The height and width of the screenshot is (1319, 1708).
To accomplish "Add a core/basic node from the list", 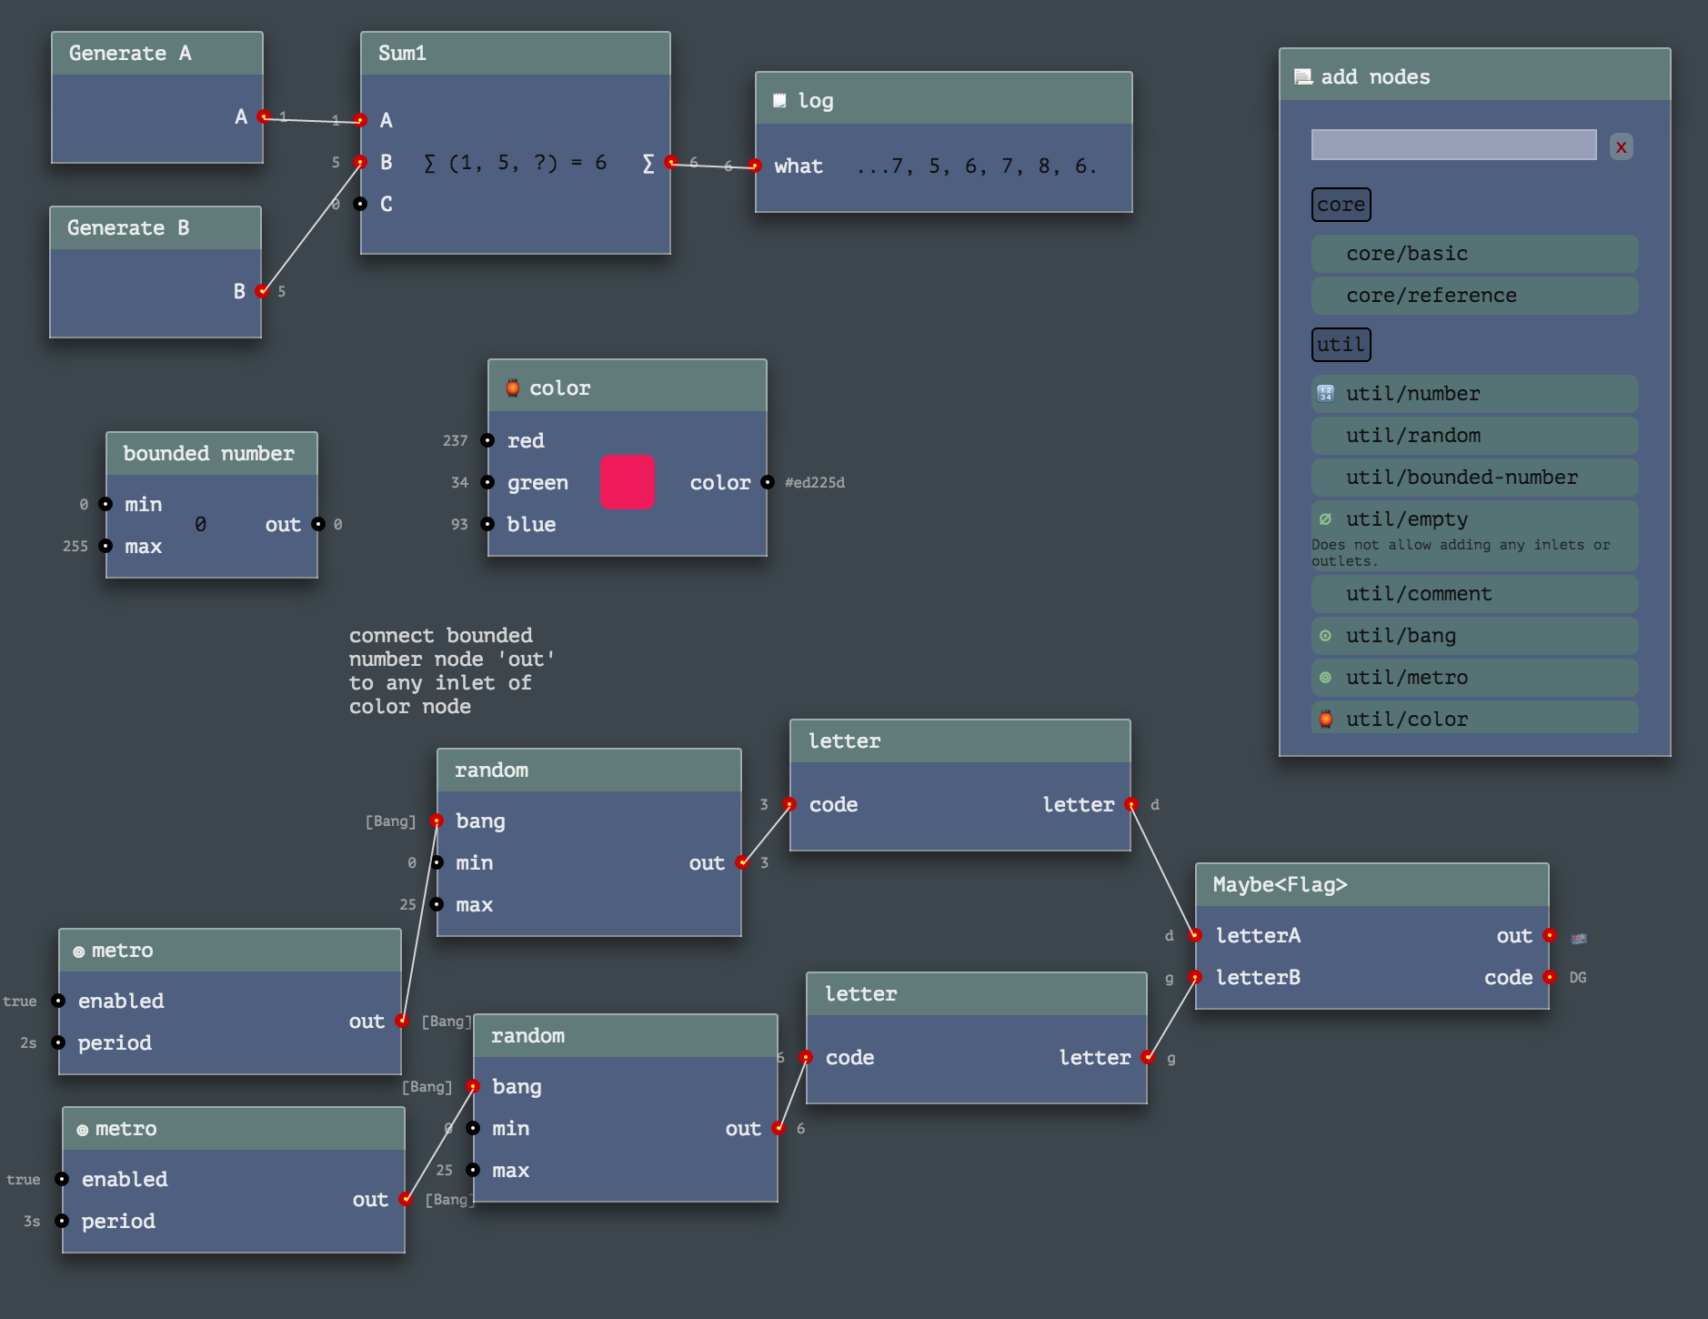I will [x=1473, y=254].
